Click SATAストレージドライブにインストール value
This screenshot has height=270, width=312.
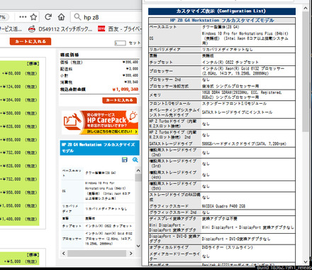[237, 112]
